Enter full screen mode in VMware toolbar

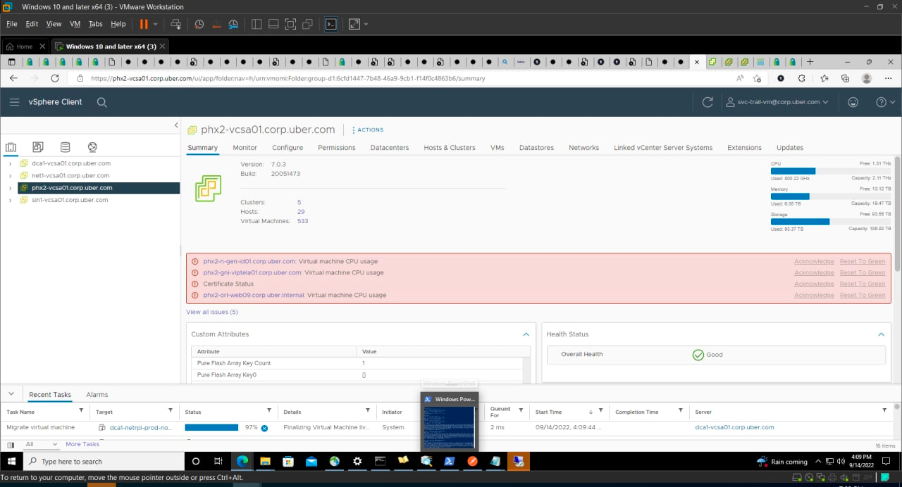tap(290, 23)
